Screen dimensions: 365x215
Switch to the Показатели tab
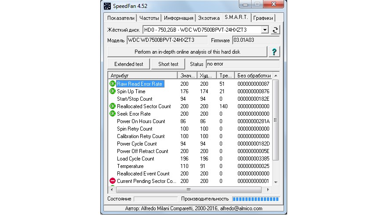pyautogui.click(x=120, y=18)
